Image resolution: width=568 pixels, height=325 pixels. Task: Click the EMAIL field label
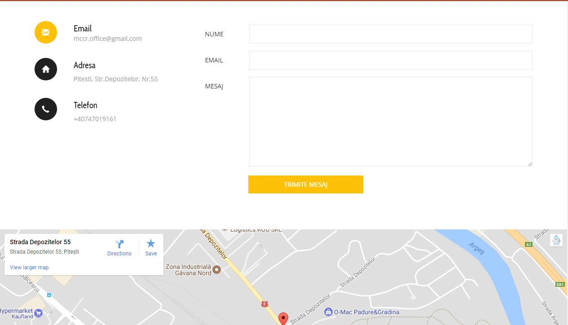click(x=214, y=60)
